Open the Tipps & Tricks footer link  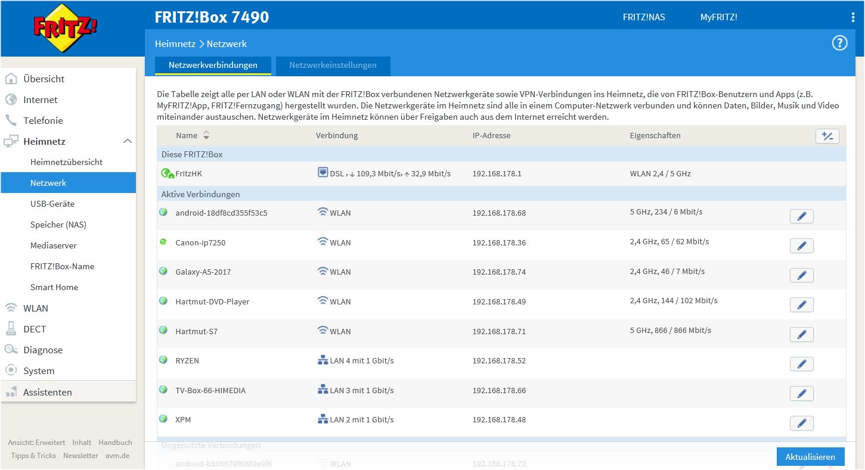pyautogui.click(x=33, y=456)
